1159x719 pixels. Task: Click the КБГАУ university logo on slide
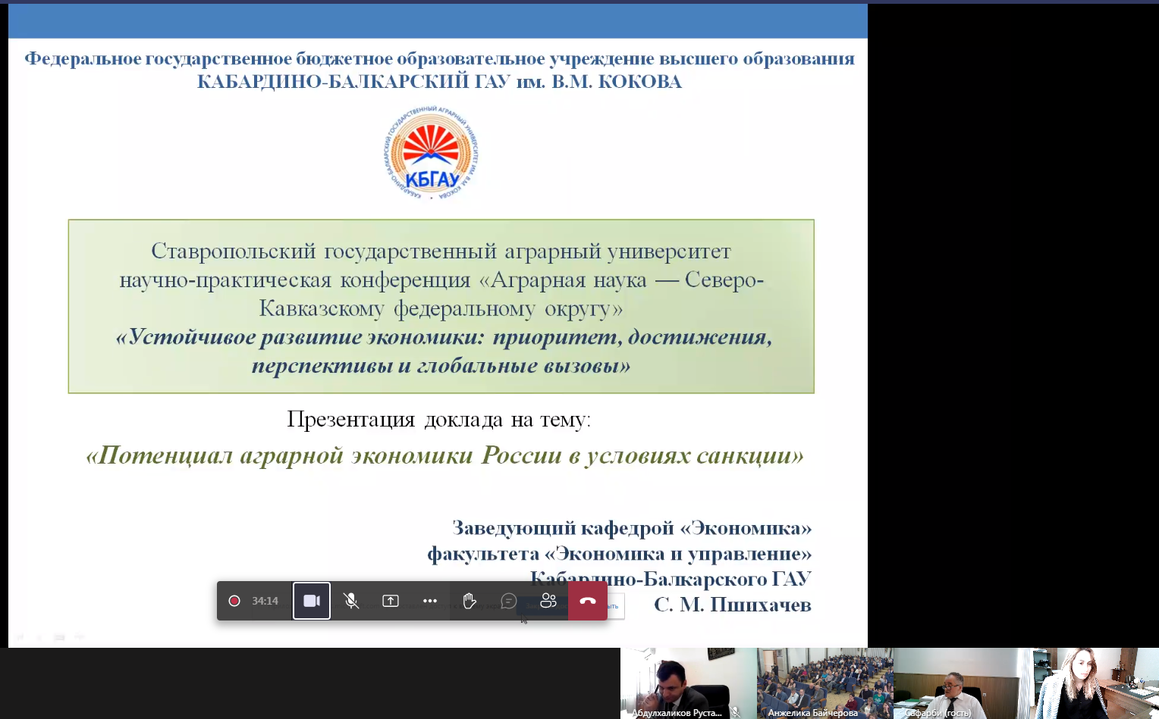[432, 153]
